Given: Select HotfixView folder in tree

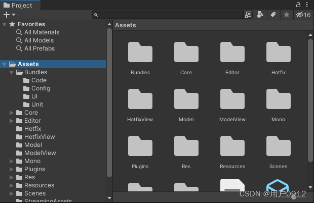Looking at the screenshot, I should (40, 137).
